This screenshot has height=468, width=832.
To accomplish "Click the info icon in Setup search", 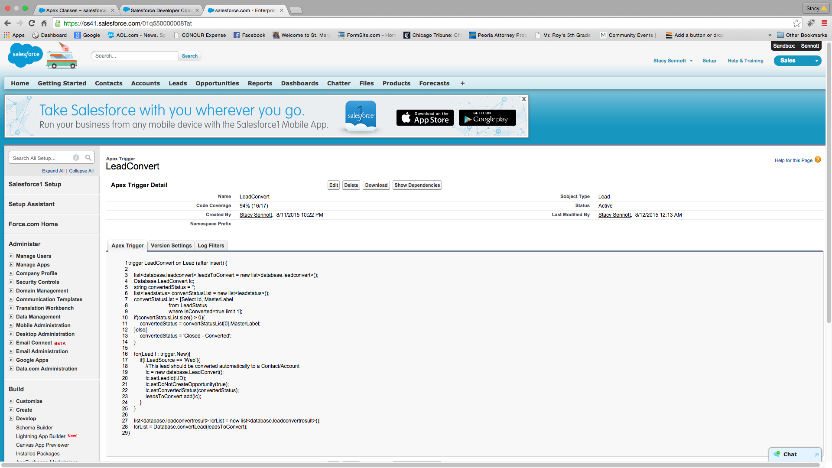I will click(76, 158).
